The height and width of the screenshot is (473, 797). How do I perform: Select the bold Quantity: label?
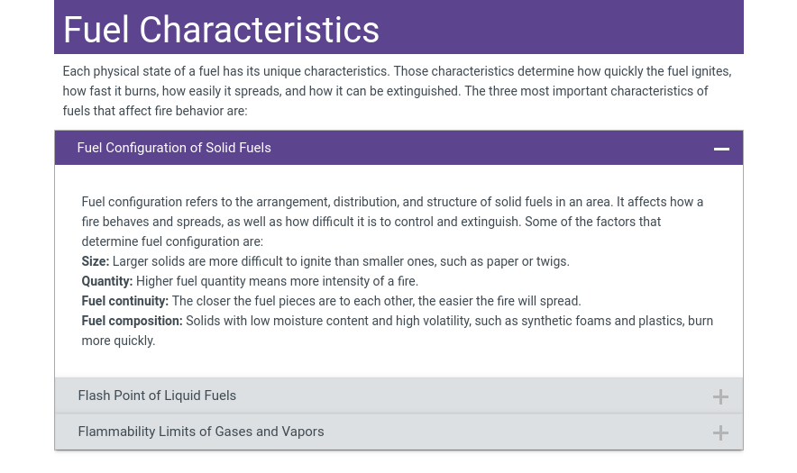pos(107,281)
